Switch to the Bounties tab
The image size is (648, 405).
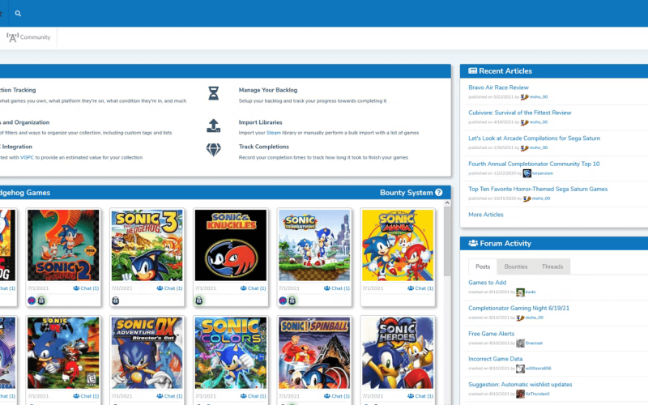click(x=516, y=266)
